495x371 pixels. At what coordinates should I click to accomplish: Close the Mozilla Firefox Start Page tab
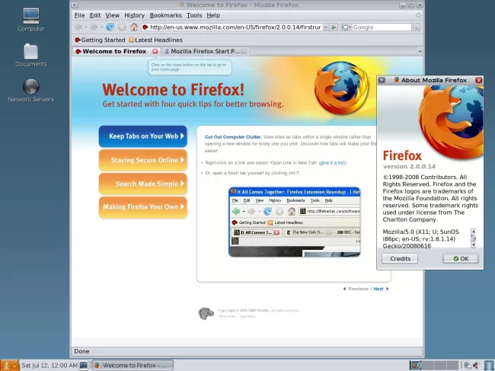pos(244,51)
